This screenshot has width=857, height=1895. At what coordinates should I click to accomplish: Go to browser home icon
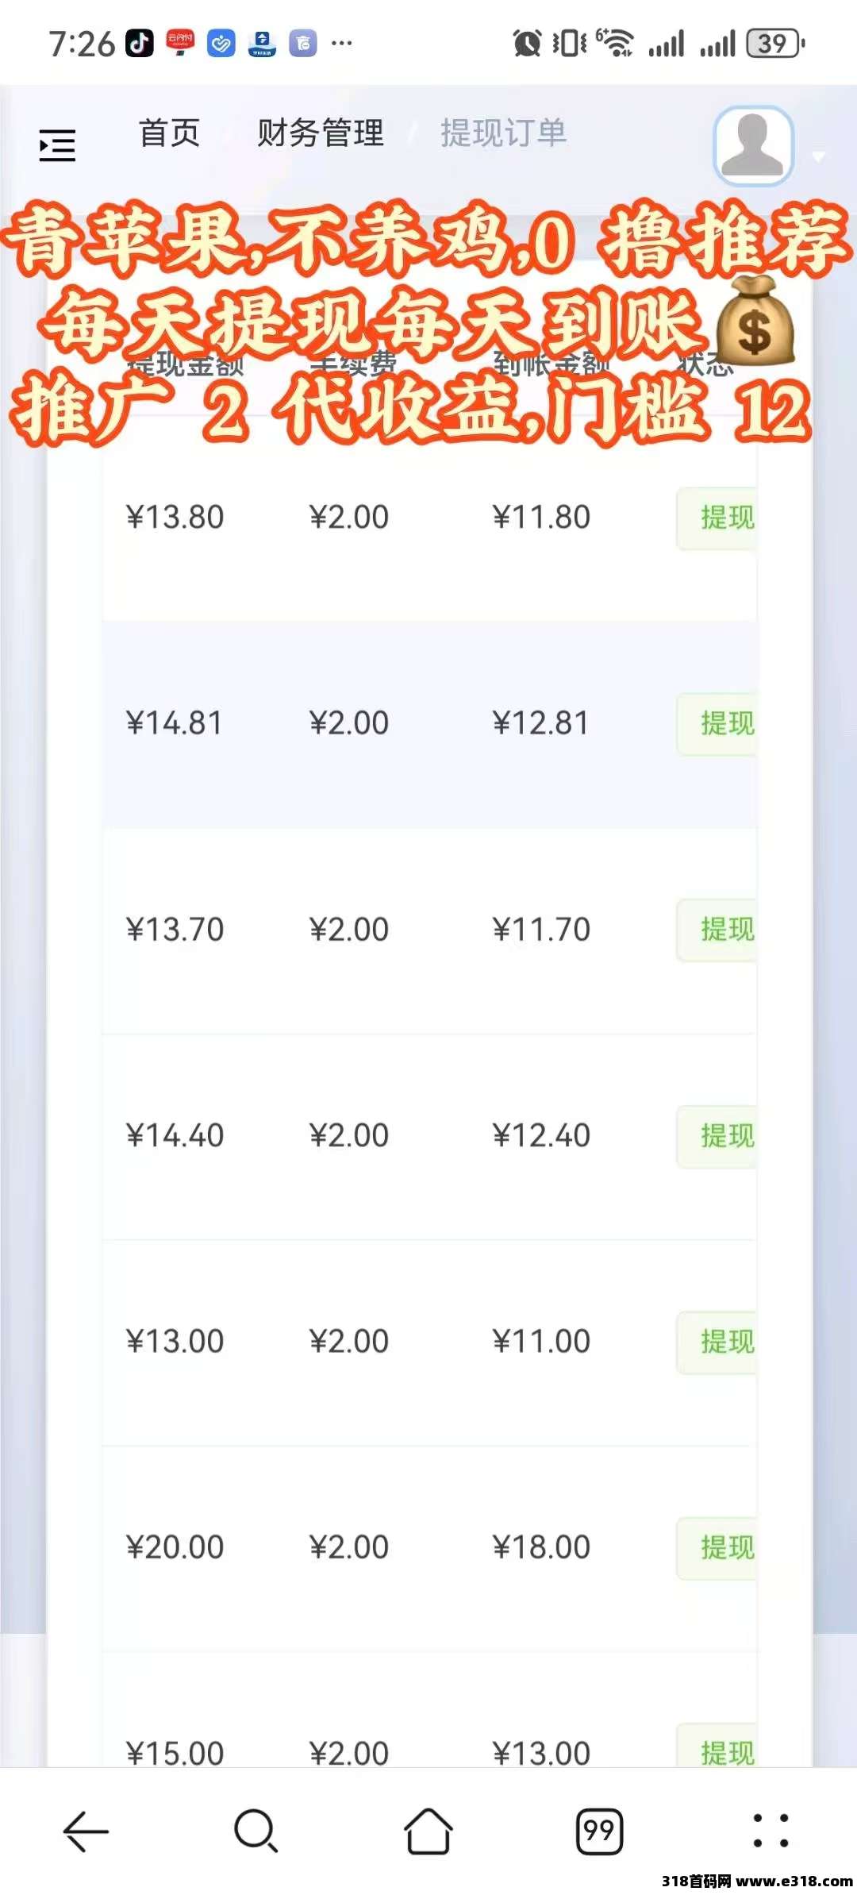428,1831
